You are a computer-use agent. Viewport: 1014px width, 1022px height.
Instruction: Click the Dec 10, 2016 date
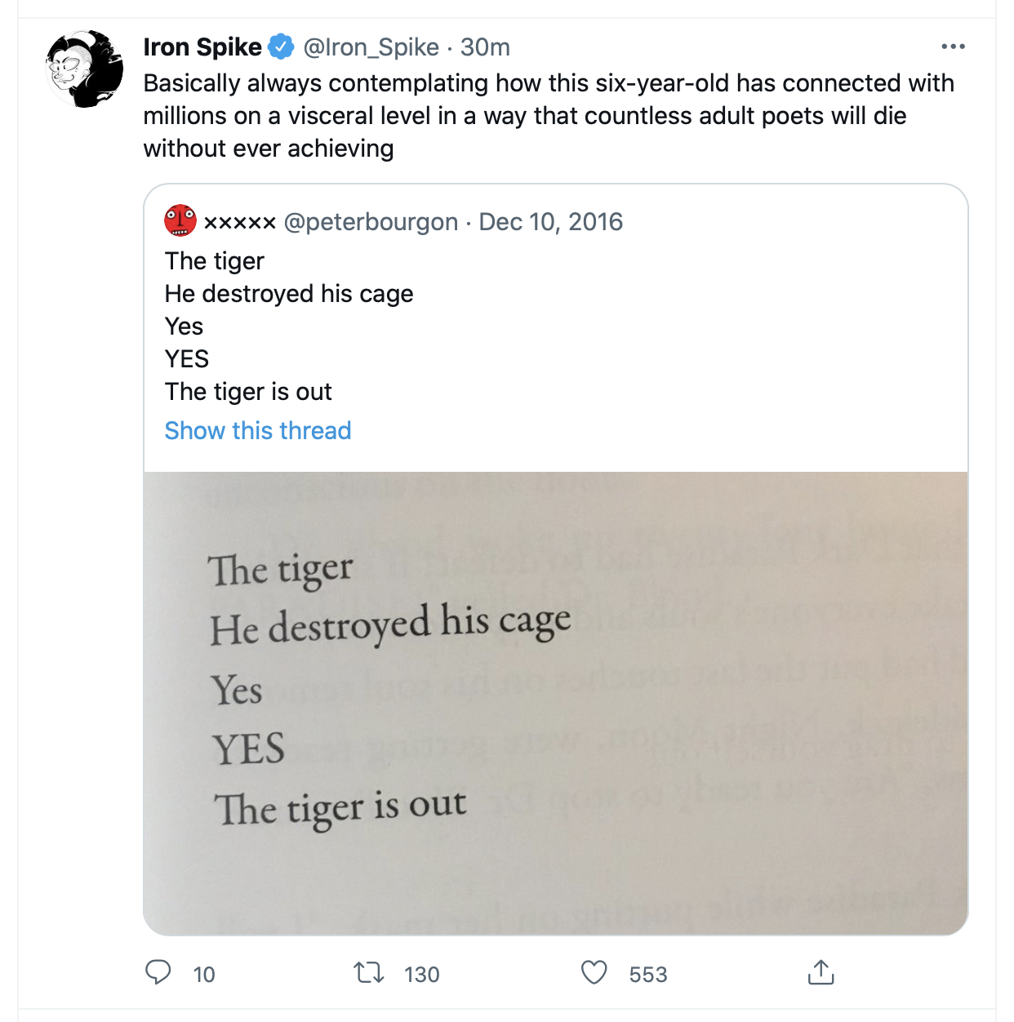(550, 222)
